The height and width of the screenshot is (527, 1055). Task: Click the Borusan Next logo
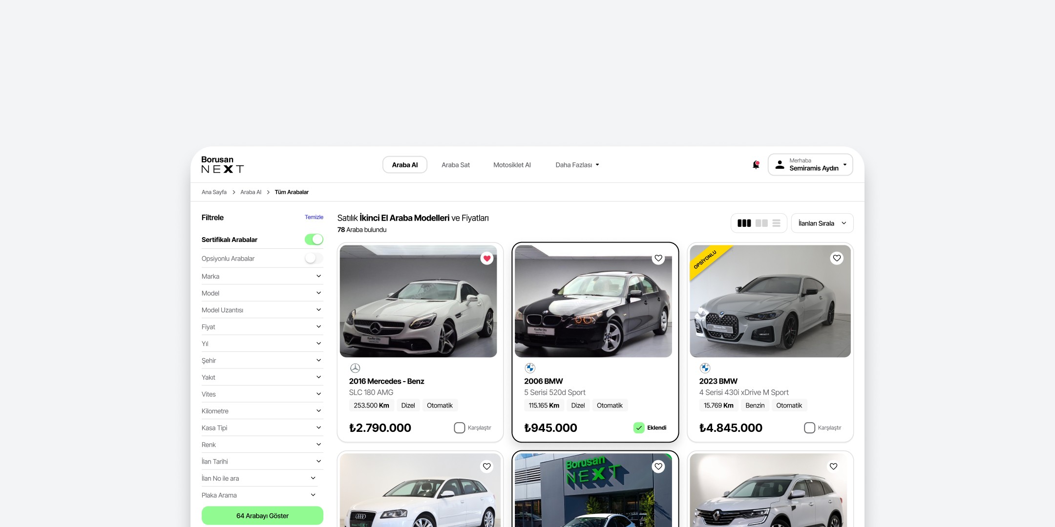click(x=222, y=165)
